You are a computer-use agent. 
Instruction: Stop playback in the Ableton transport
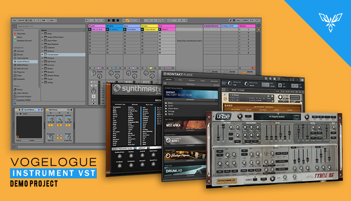(113, 21)
